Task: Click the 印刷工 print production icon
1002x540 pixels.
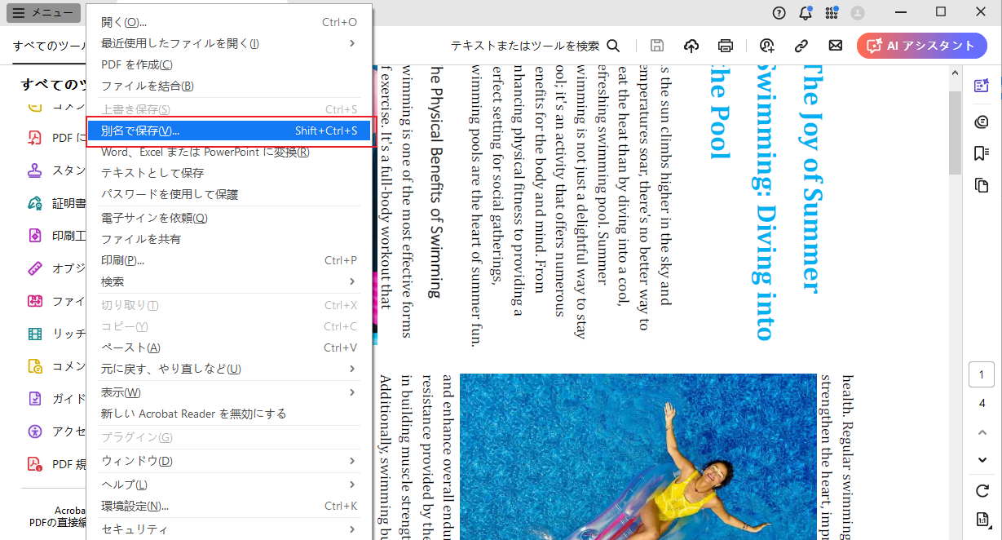Action: tap(35, 236)
